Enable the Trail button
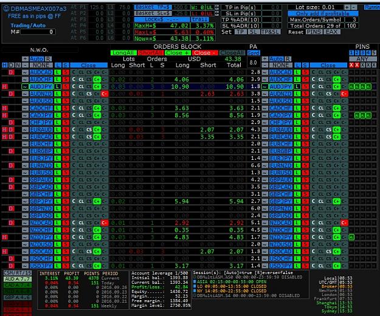Screen dimensions: 380x316 tap(199, 19)
